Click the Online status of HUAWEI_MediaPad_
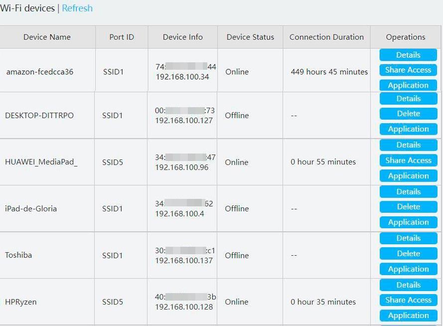The height and width of the screenshot is (326, 443). (x=237, y=162)
